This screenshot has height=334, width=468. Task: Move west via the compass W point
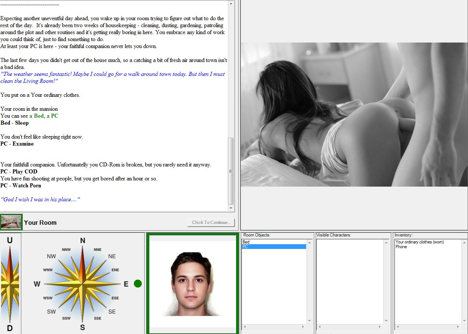pos(37,284)
